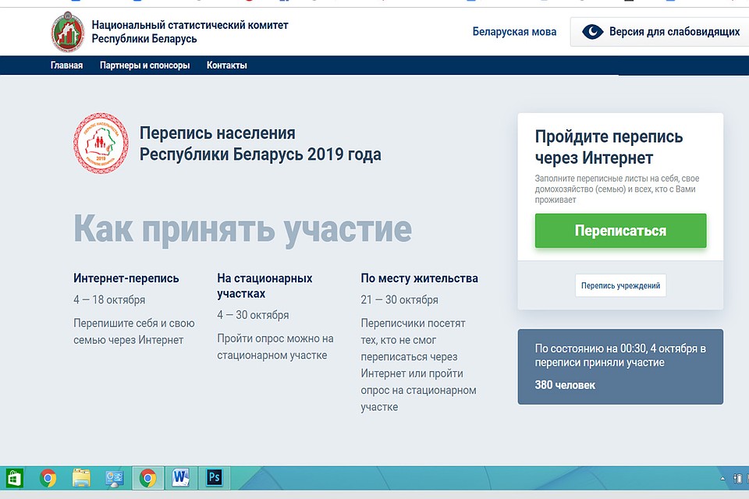Open first Chrome icon in taskbar

48,478
